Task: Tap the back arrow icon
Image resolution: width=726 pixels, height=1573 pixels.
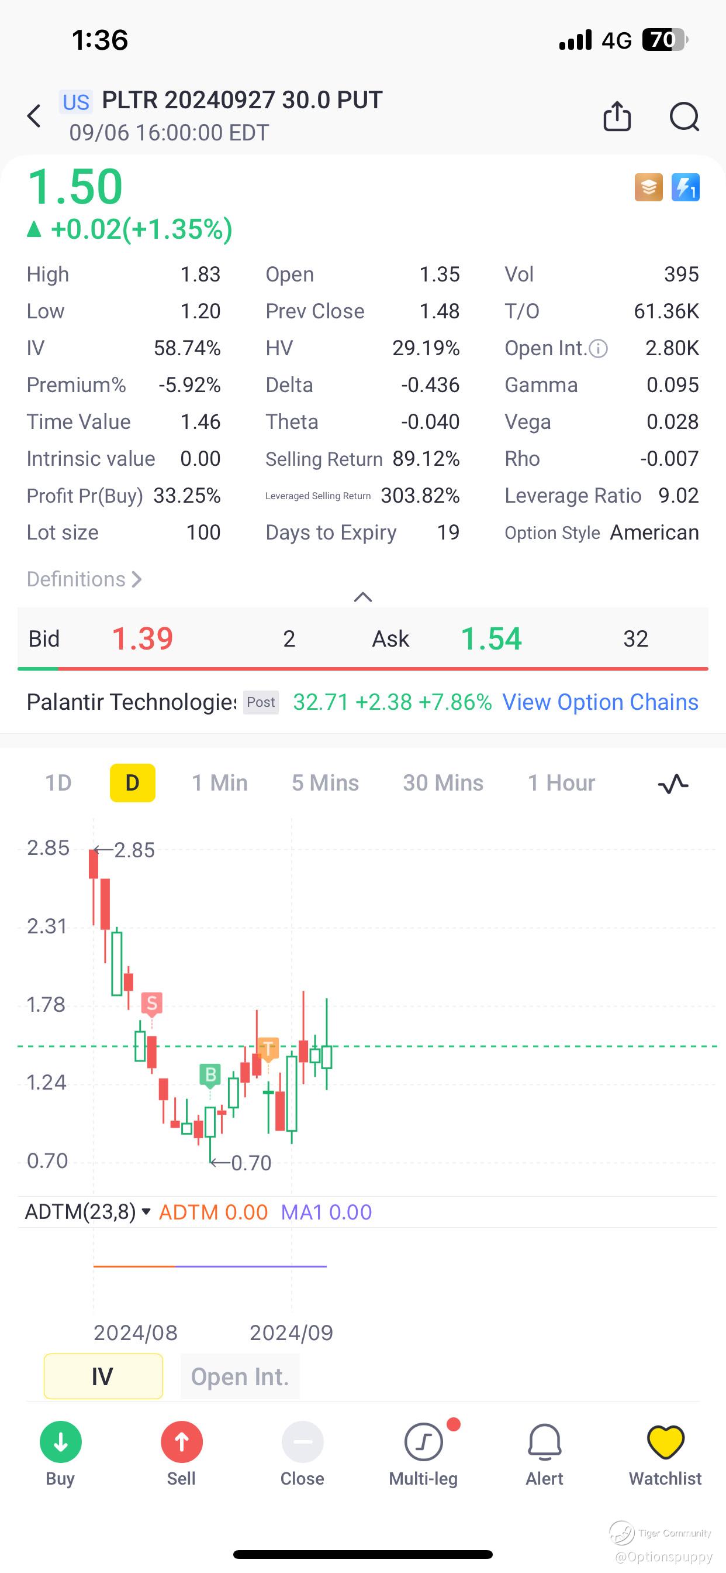Action: [34, 115]
